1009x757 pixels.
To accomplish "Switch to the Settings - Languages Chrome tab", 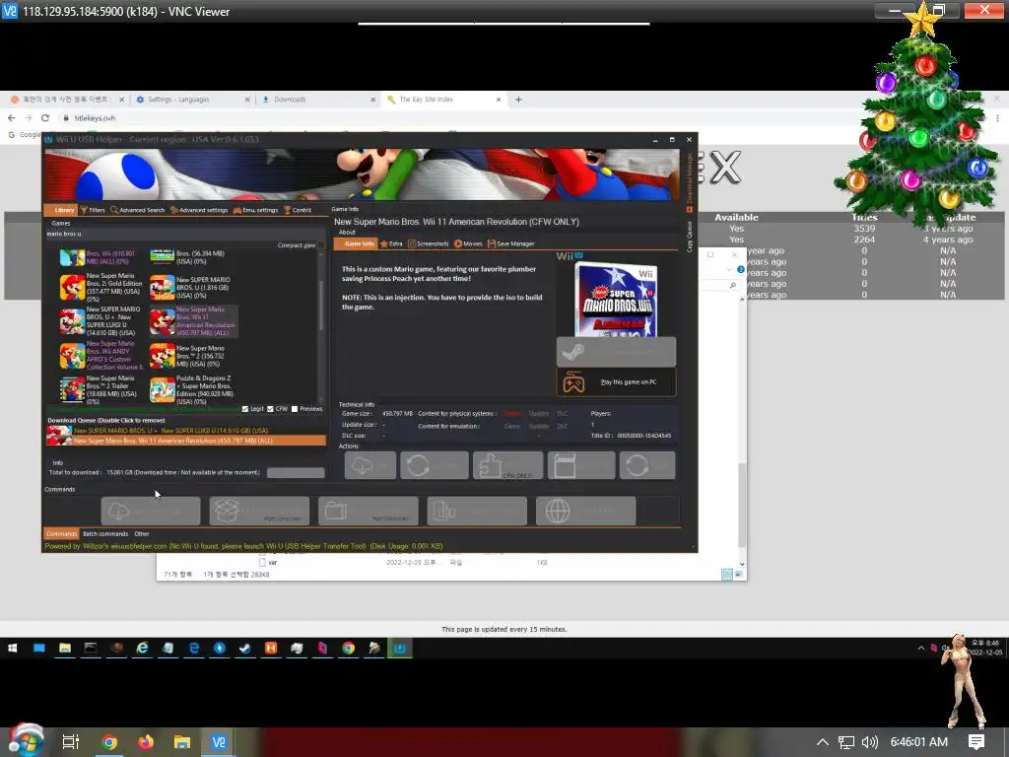I will pos(193,100).
